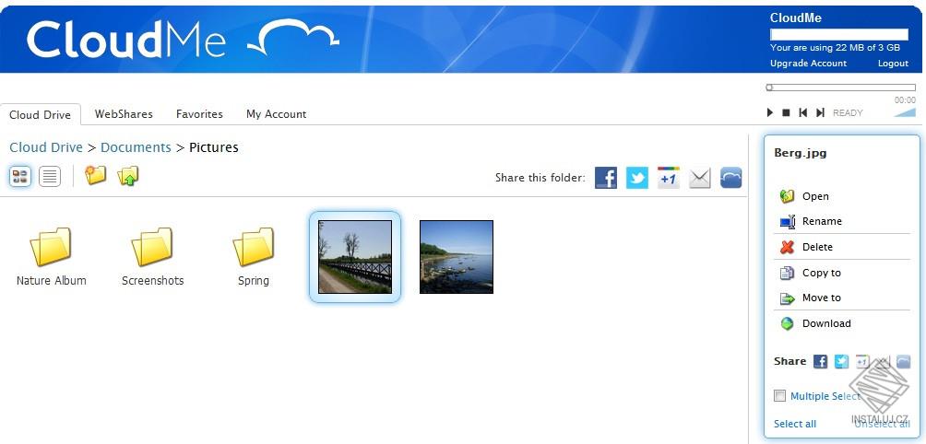The image size is (926, 444).
Task: Select the seaside coast photo thumbnail
Action: (x=457, y=256)
